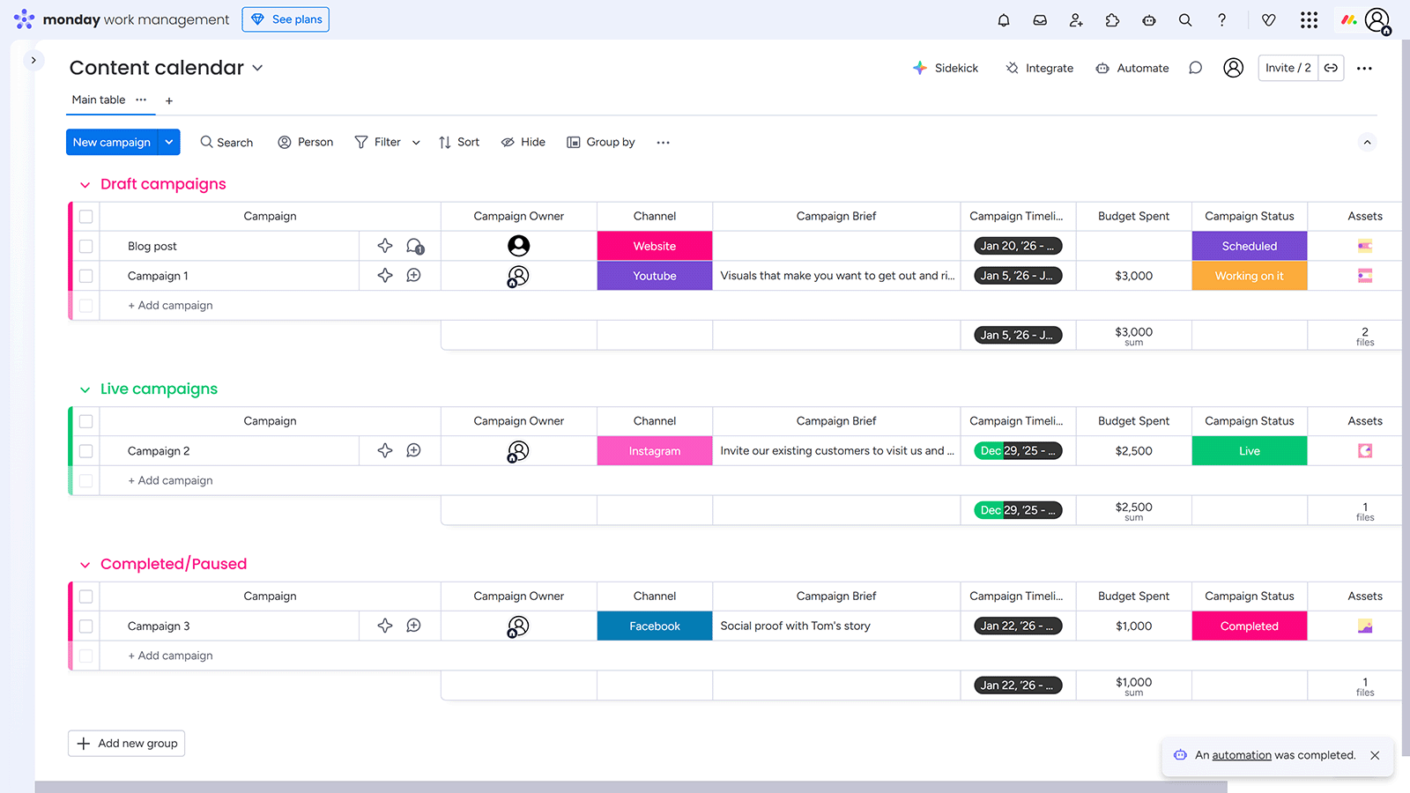Image resolution: width=1410 pixels, height=793 pixels.
Task: Select the Blog post row checkbox
Action: point(85,246)
